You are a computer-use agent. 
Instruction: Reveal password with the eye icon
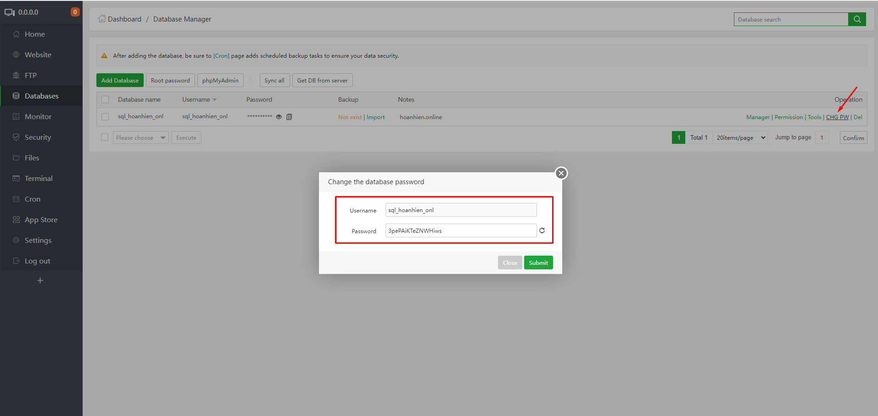(x=279, y=117)
